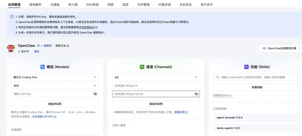Open the 手动安装Skill tutorial link
Screen dimensions: 302x136
pyautogui.click(x=87, y=27)
